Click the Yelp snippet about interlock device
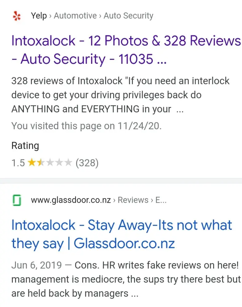The width and height of the screenshot is (242, 307). click(120, 95)
